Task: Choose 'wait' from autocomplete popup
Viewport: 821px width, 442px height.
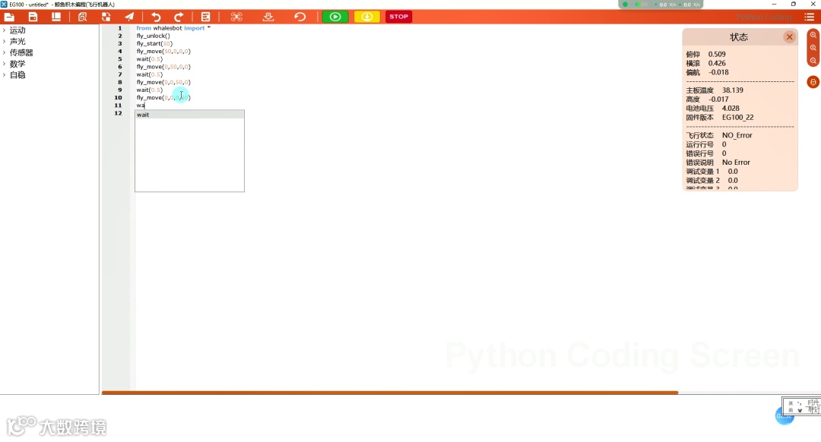Action: point(189,115)
